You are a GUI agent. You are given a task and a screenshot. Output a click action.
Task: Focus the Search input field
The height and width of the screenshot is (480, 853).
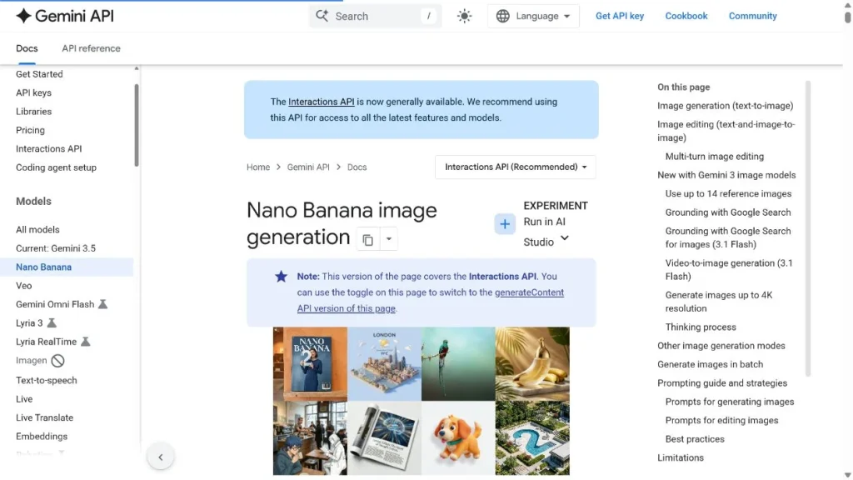376,17
